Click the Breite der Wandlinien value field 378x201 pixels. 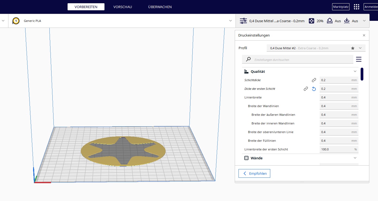(x=339, y=106)
